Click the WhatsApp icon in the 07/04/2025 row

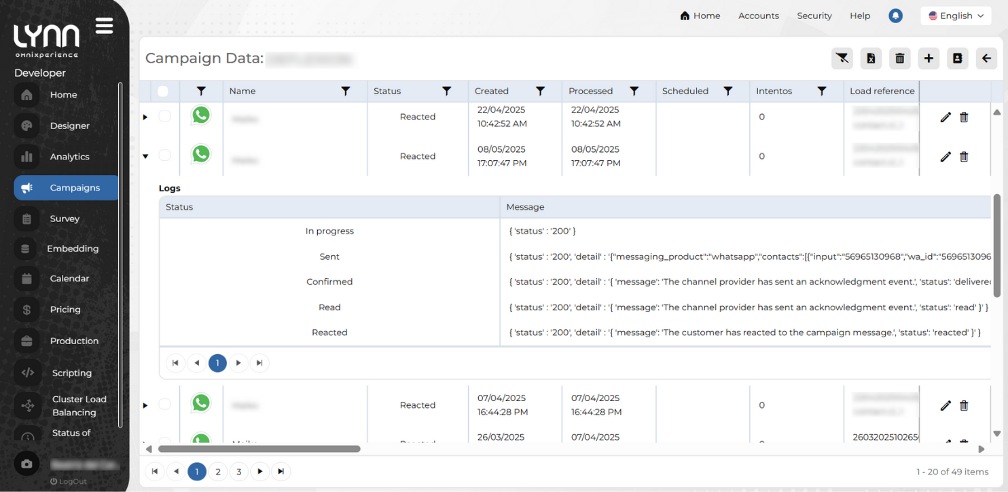click(x=201, y=403)
